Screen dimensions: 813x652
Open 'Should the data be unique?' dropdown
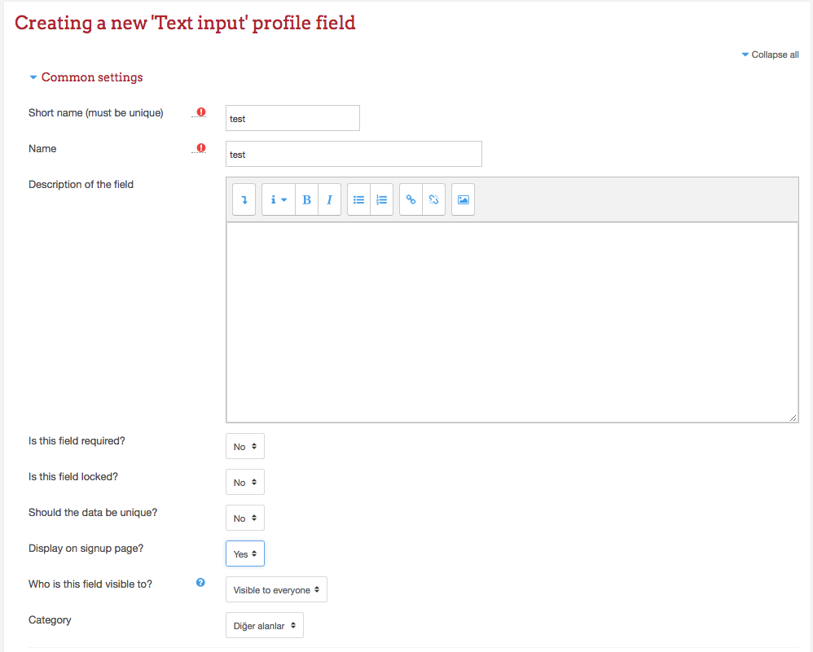[245, 518]
